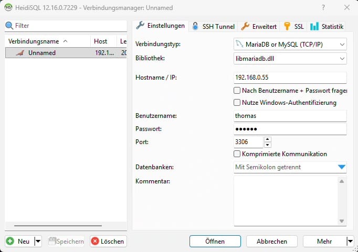This screenshot has width=358, height=252.
Task: Click the Kommentar text area
Action: click(286, 201)
